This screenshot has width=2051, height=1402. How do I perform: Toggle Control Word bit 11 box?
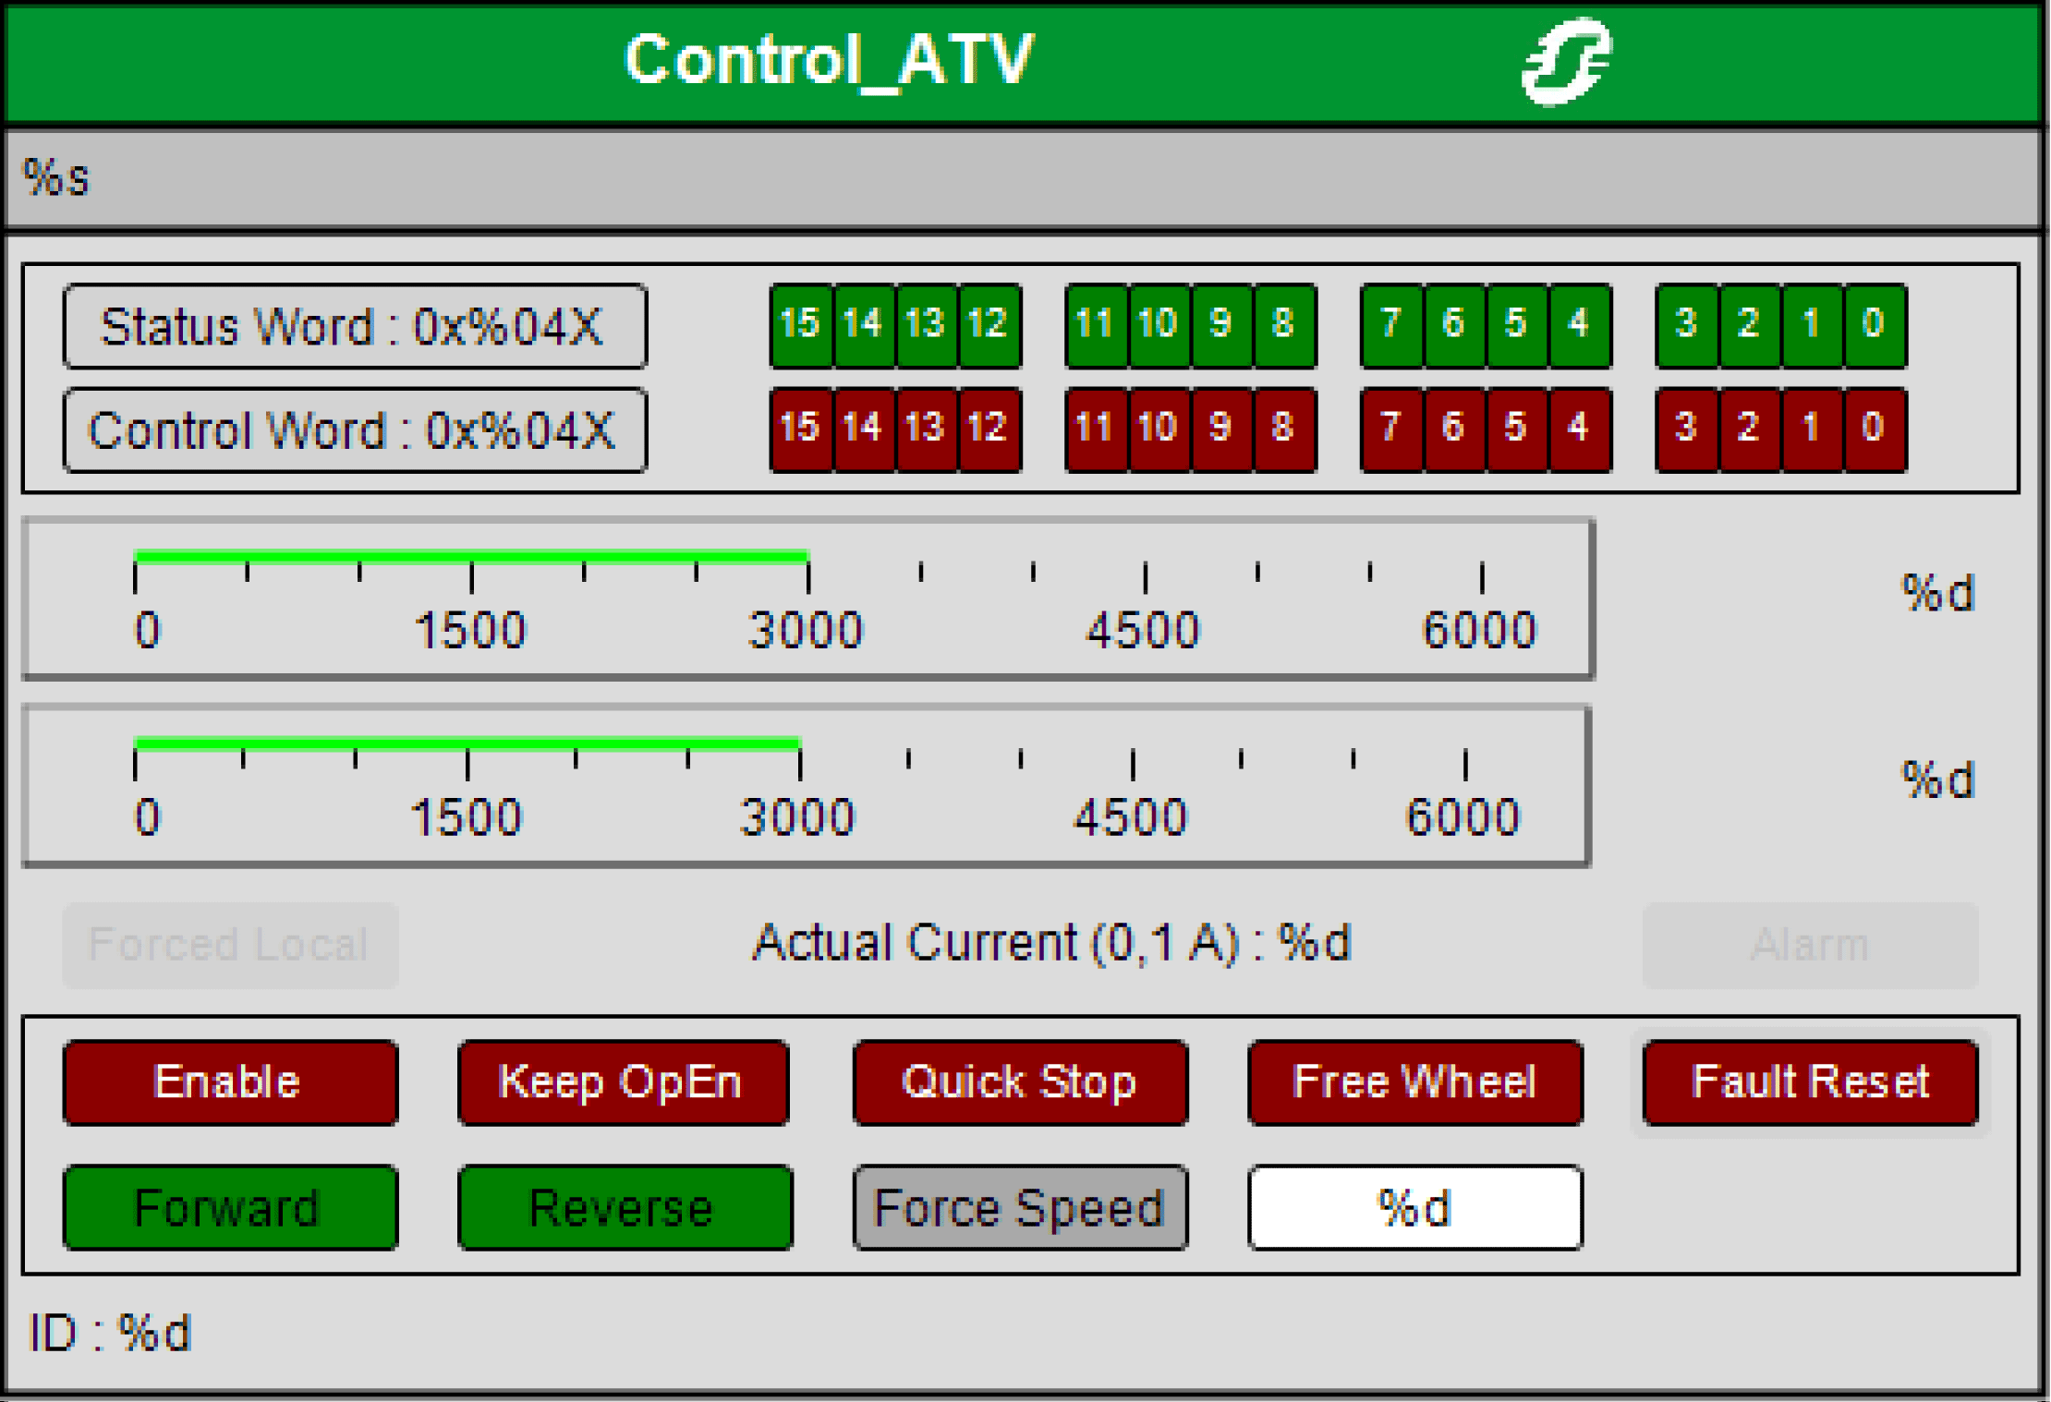[1096, 429]
